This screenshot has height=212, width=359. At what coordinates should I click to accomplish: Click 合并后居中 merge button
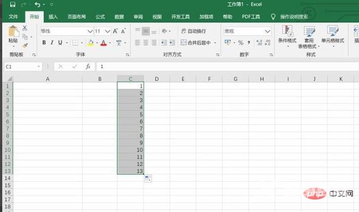point(196,43)
